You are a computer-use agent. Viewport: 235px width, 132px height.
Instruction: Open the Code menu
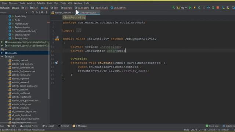[22, 3]
